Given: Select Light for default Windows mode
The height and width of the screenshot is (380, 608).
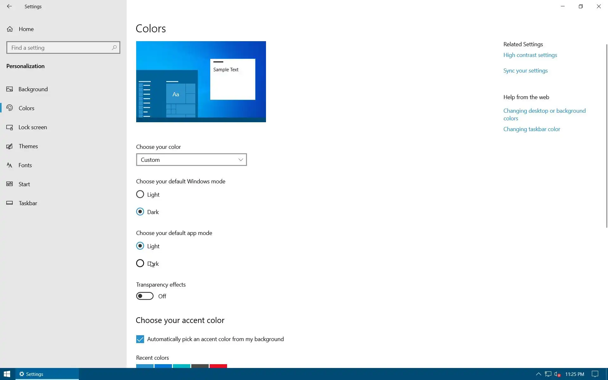Looking at the screenshot, I should pyautogui.click(x=140, y=194).
